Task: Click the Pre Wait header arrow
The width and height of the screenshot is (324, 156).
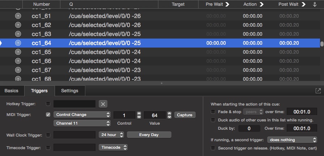Action: pos(227,4)
